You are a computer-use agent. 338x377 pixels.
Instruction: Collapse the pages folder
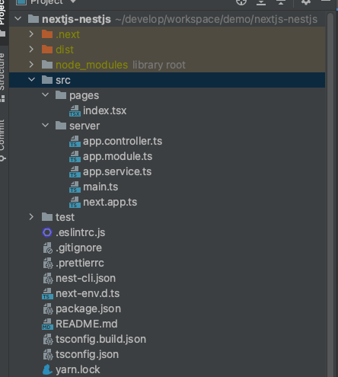45,95
